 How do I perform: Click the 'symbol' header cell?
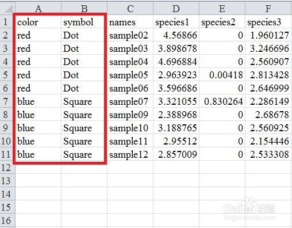(x=84, y=21)
